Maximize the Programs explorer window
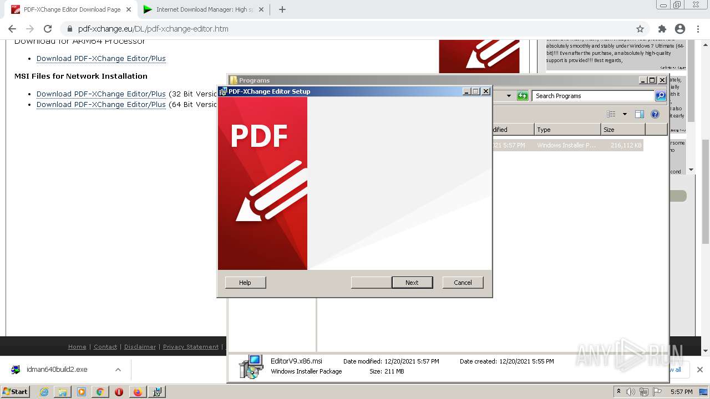Screen dimensions: 710x399 652,80
